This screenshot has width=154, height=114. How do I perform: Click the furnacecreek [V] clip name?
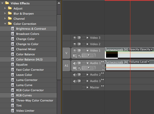(x=116, y=49)
